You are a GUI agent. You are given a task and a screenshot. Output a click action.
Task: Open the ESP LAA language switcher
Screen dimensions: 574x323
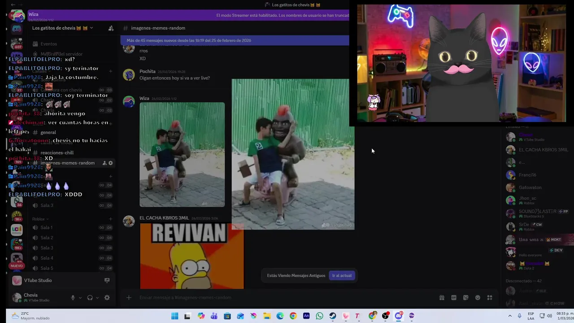point(531,316)
